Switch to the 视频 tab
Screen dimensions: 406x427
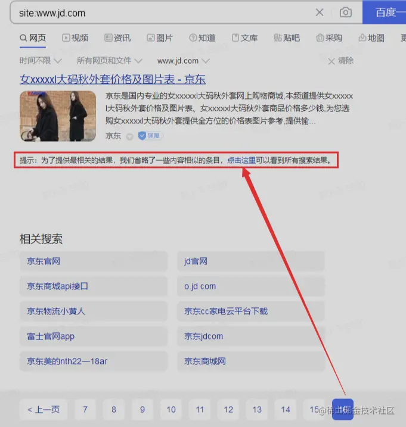coord(75,38)
